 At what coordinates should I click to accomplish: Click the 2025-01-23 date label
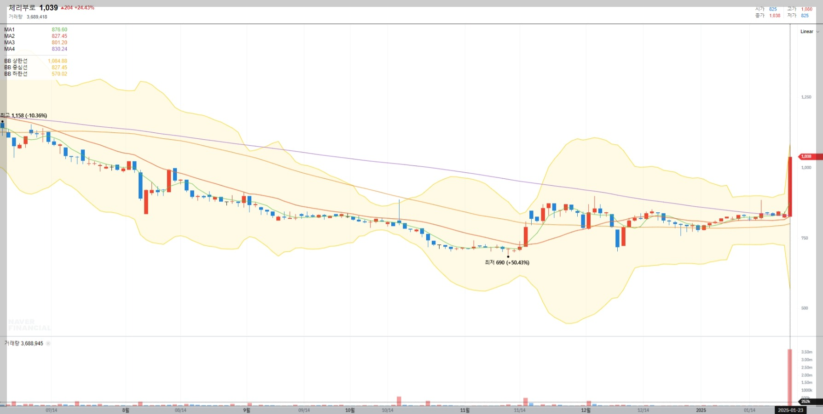(x=790, y=410)
